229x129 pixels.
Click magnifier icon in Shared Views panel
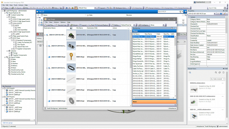(216, 72)
